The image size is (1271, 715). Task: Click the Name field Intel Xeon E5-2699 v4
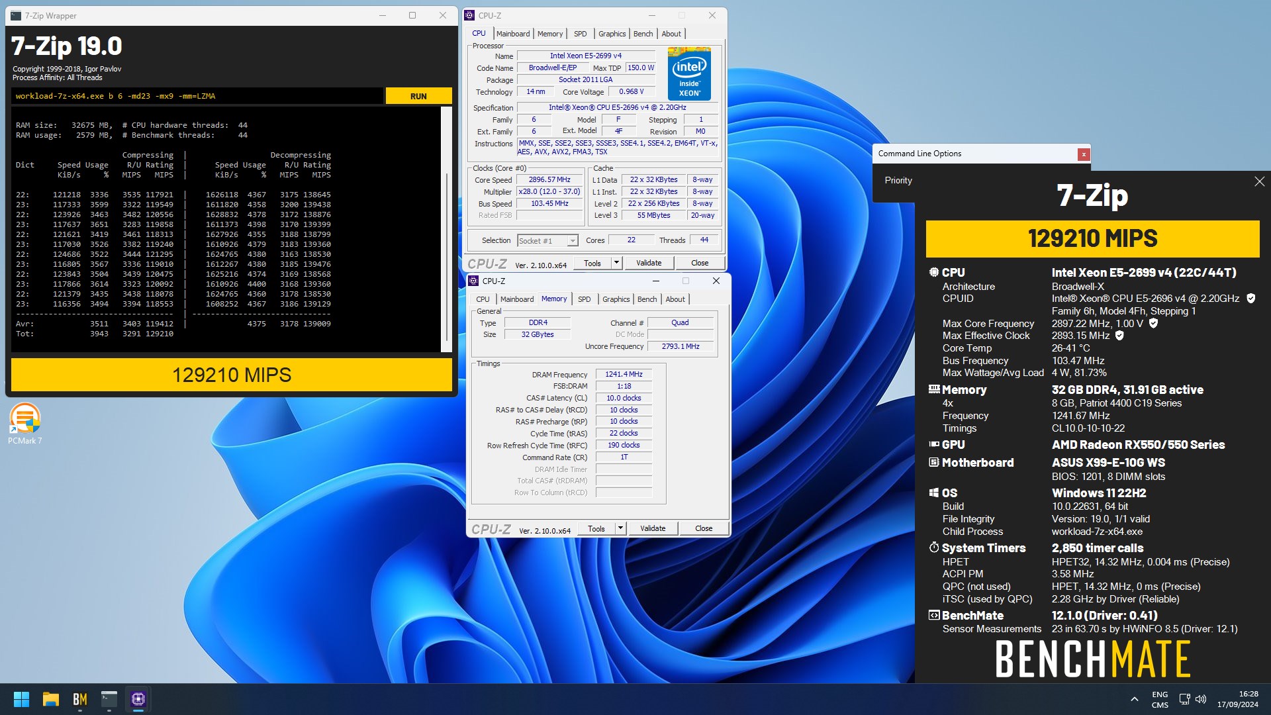pyautogui.click(x=586, y=56)
